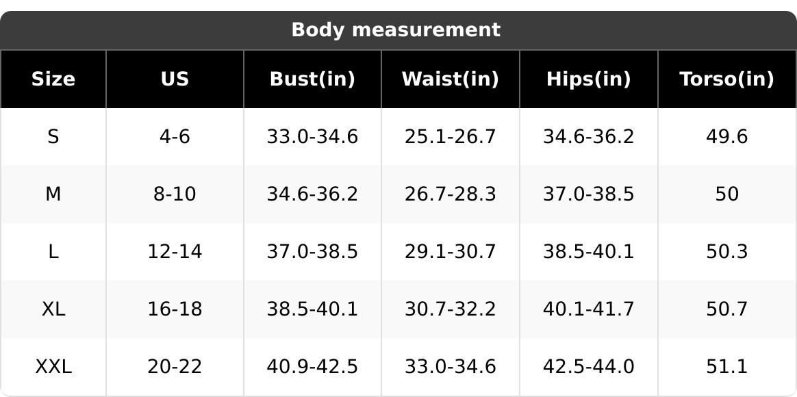797x397 pixels.
Task: Click the US 12-14 cell
Action: (175, 252)
